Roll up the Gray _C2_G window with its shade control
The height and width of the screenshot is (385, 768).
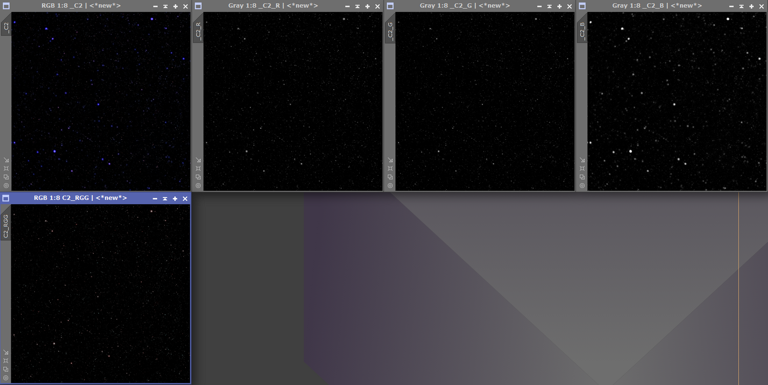click(x=549, y=7)
